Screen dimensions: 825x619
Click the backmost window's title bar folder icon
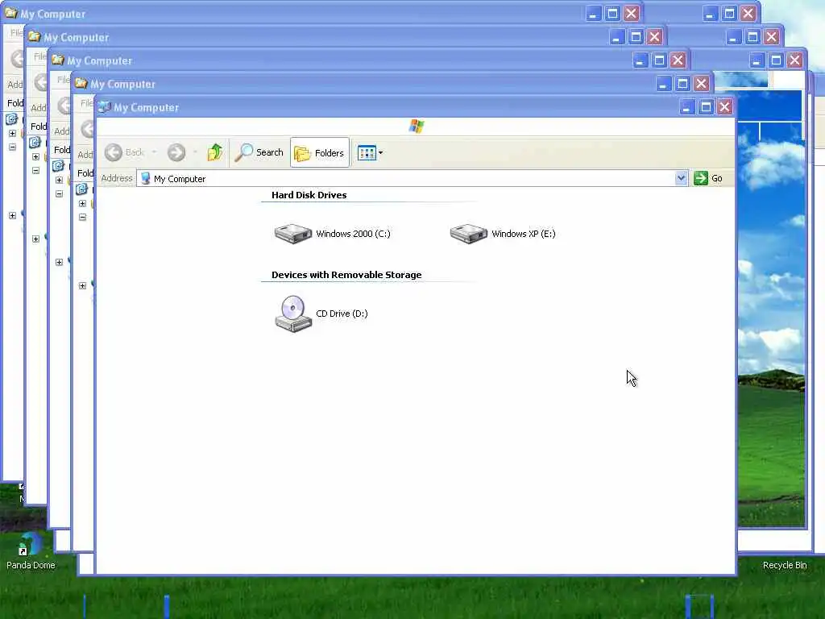coord(10,13)
